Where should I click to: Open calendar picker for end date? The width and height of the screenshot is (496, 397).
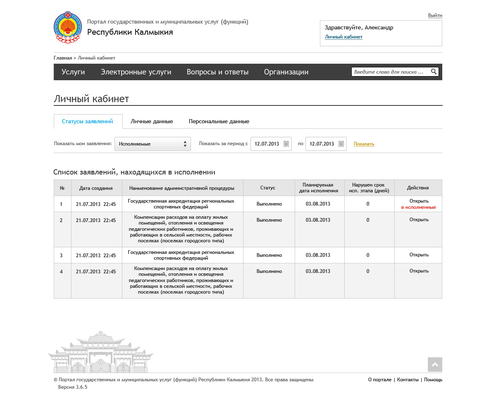[341, 144]
